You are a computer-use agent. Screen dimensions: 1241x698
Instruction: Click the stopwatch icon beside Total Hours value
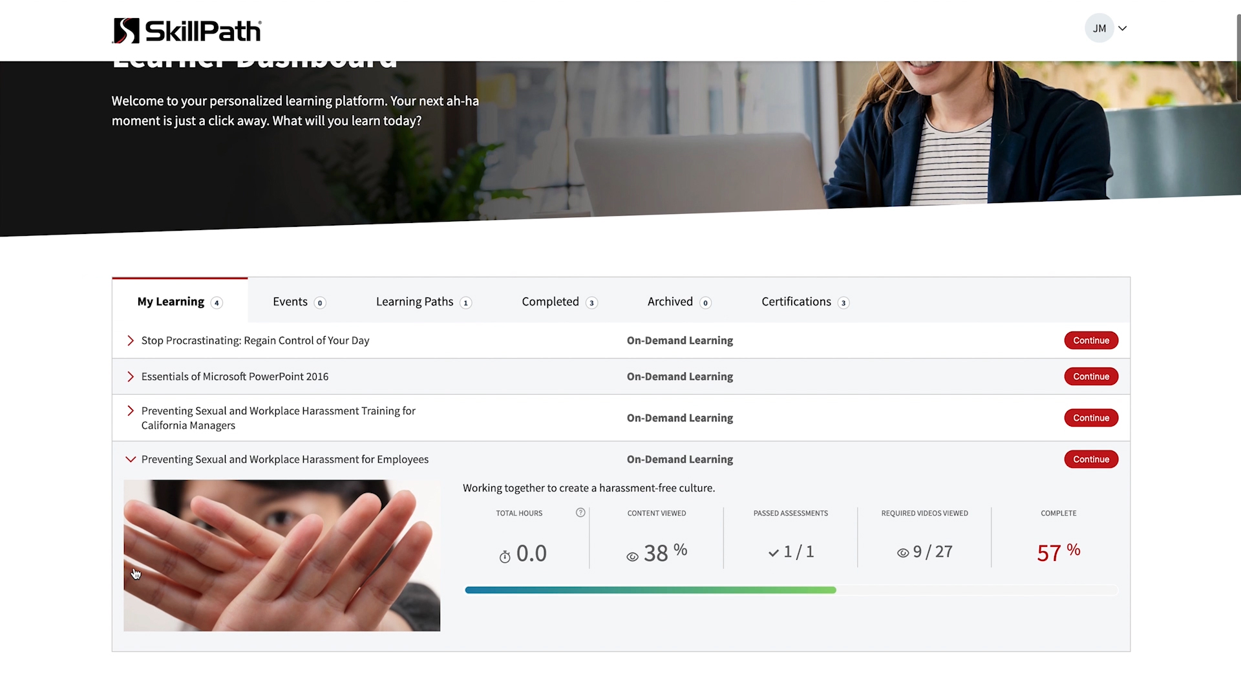[505, 556]
